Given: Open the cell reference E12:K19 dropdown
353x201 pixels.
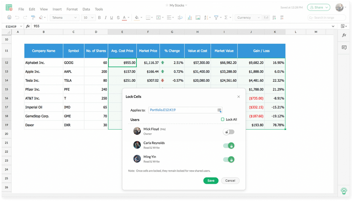Looking at the screenshot, I should [x=21, y=27].
